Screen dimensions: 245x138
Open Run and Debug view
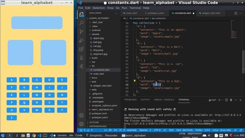click(82, 40)
